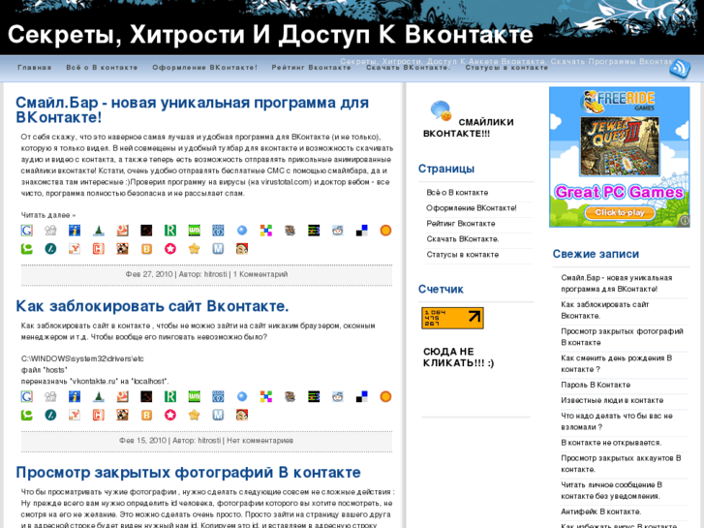Click the FreeRide Games advertisement banner
The height and width of the screenshot is (528, 704).
tap(620, 157)
